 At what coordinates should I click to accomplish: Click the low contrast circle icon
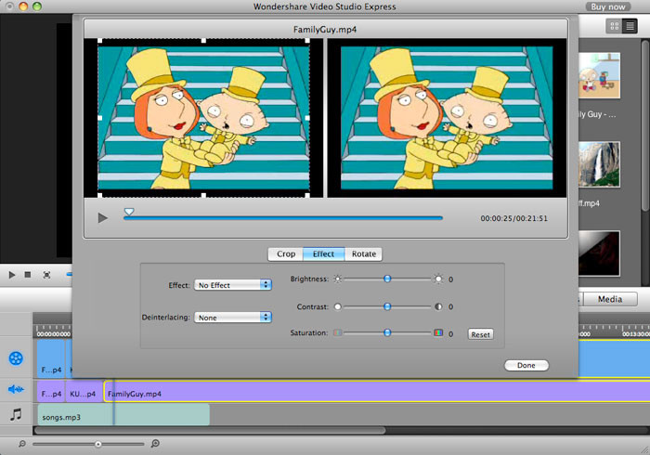tap(338, 306)
